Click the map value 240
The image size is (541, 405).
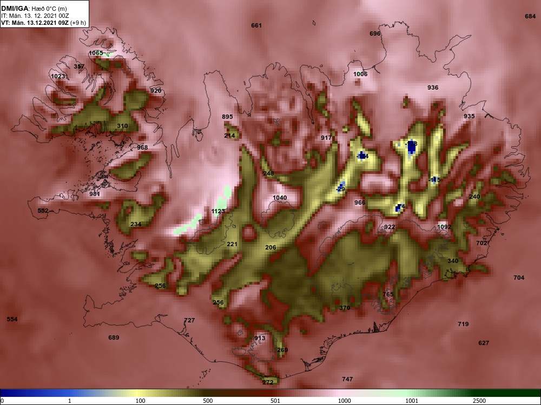coord(475,197)
